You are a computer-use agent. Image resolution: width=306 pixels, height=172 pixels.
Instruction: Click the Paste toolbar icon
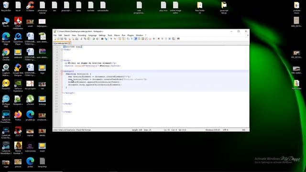[x=89, y=39]
